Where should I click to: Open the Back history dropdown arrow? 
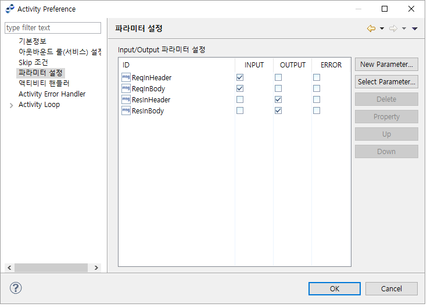point(382,28)
